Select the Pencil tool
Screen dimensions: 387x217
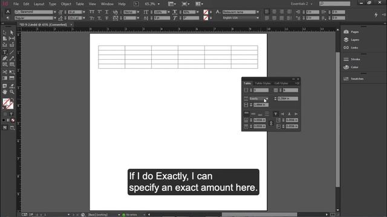coord(11,58)
